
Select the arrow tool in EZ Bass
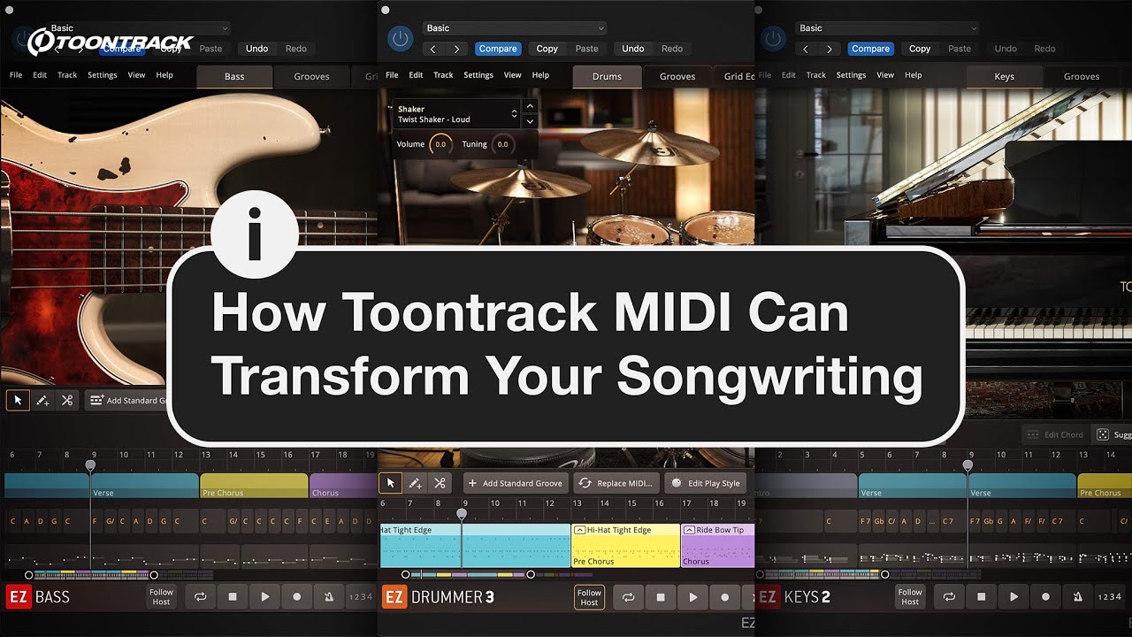click(18, 400)
